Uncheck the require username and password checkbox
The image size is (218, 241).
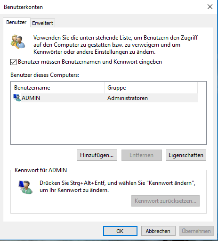(x=13, y=62)
